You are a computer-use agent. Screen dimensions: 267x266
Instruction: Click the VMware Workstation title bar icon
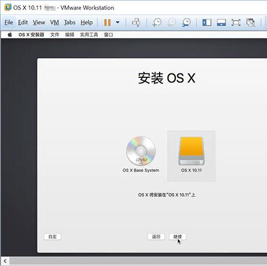click(x=8, y=8)
